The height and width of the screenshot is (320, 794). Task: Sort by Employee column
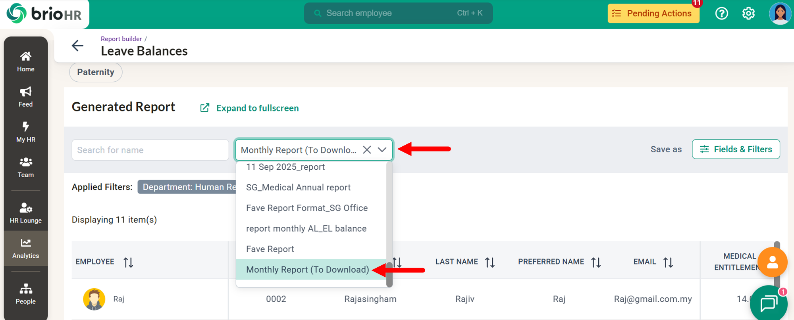tap(128, 262)
